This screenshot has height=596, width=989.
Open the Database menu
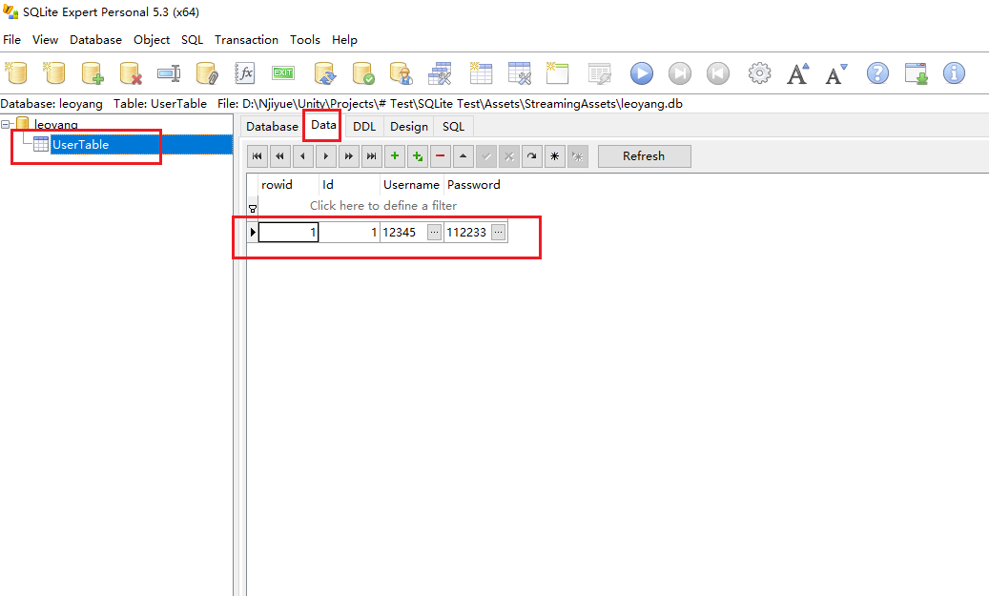point(96,40)
